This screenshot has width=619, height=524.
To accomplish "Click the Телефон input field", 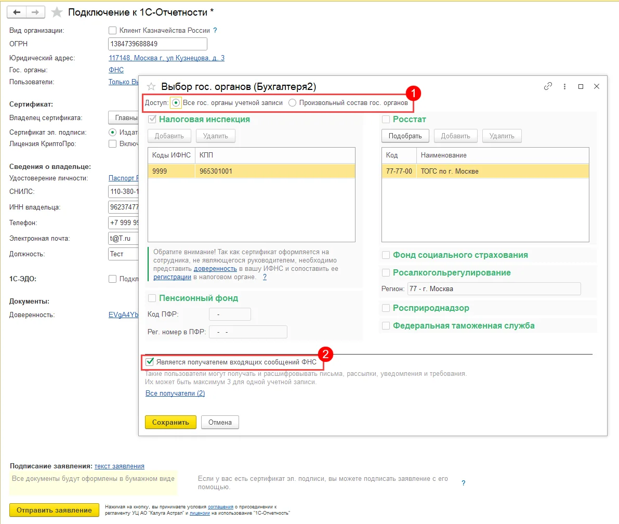I will [x=123, y=222].
